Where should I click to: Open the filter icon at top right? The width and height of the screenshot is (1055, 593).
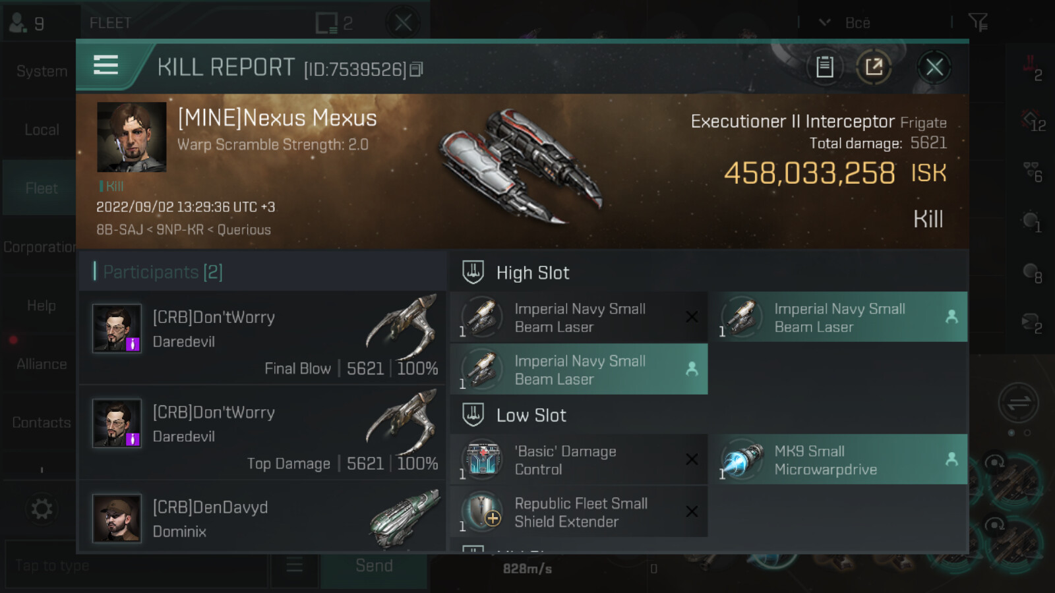pyautogui.click(x=978, y=22)
